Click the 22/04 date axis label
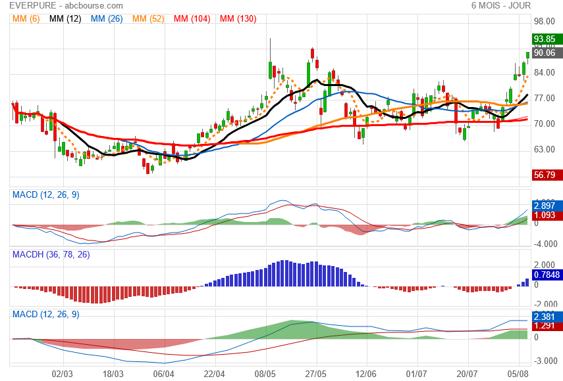 [215, 374]
